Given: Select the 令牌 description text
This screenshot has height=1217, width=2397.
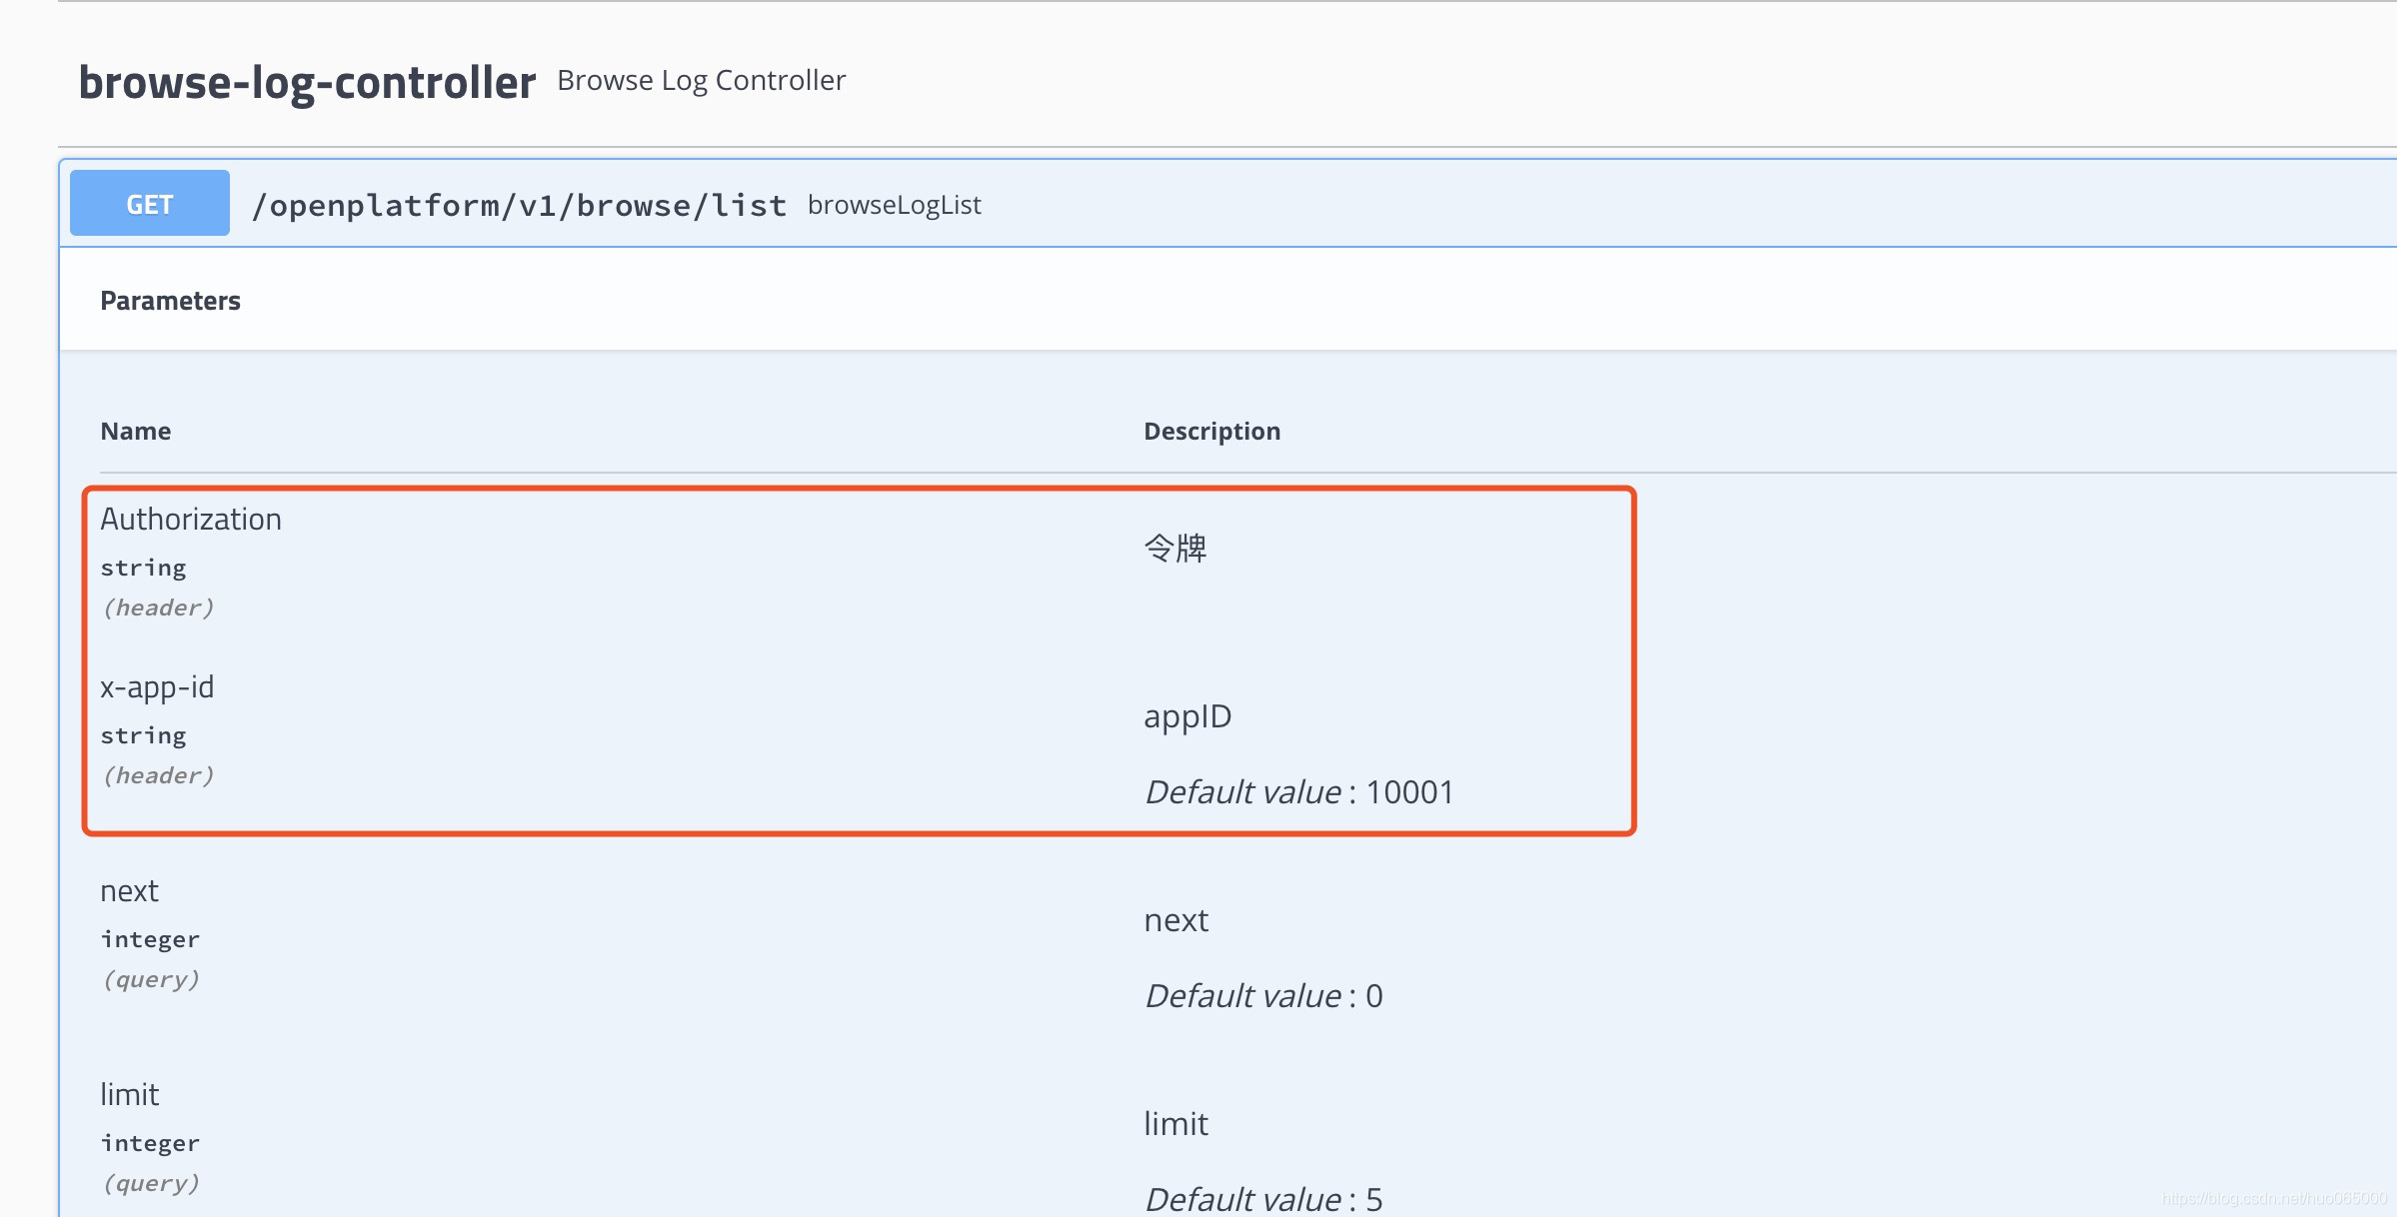Looking at the screenshot, I should point(1176,548).
